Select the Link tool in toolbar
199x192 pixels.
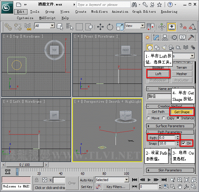[x=8, y=26]
